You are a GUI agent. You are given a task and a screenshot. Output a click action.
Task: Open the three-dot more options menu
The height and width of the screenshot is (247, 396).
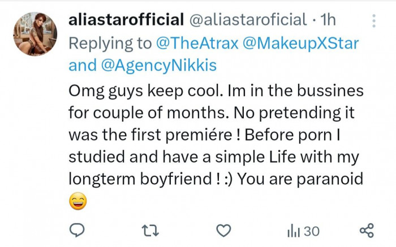tap(373, 22)
